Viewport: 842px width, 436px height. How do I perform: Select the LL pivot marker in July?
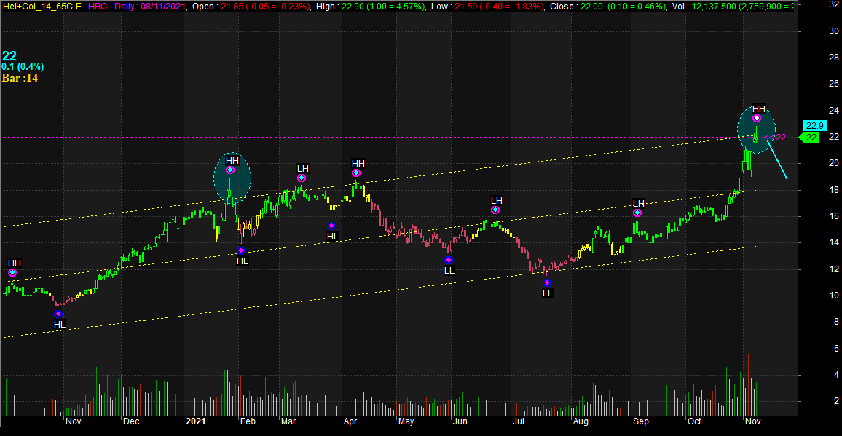pos(547,282)
